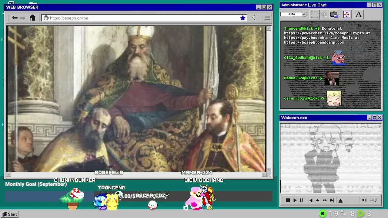Screen dimensions: 388x218
Task: Fast forward in the Webcam.exe player
Action: (325, 200)
